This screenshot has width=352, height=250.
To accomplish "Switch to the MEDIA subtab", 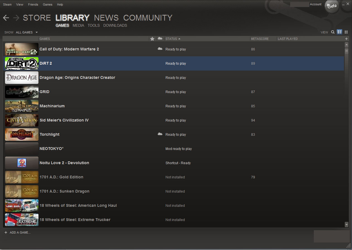I will [78, 26].
